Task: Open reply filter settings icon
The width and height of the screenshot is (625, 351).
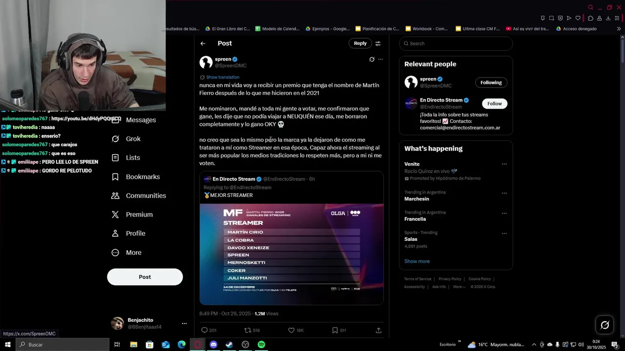Action: click(377, 43)
